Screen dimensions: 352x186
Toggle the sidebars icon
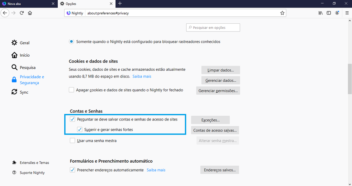tap(329, 13)
